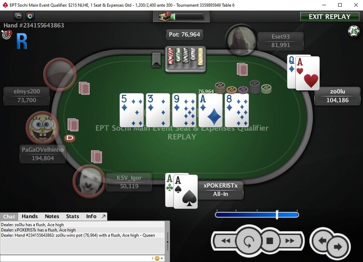Fast forward the replay
This screenshot has width=363, height=262.
click(x=290, y=241)
